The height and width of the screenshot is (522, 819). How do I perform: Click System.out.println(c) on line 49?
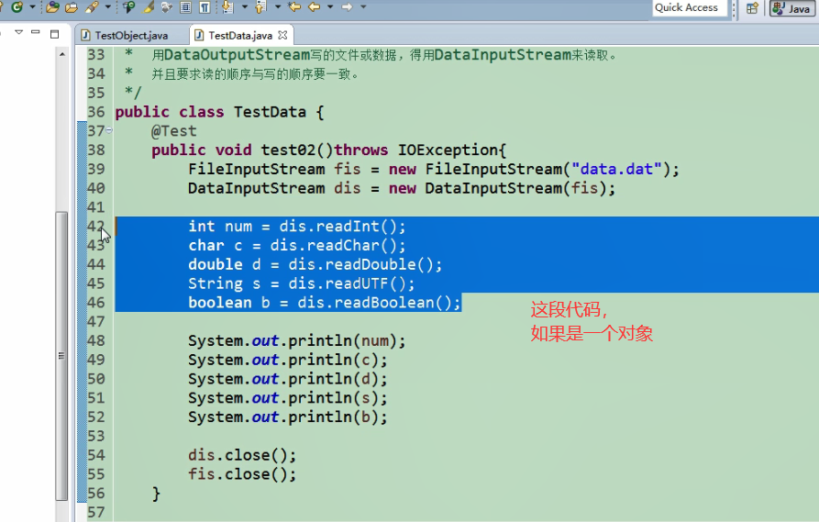[x=283, y=360]
